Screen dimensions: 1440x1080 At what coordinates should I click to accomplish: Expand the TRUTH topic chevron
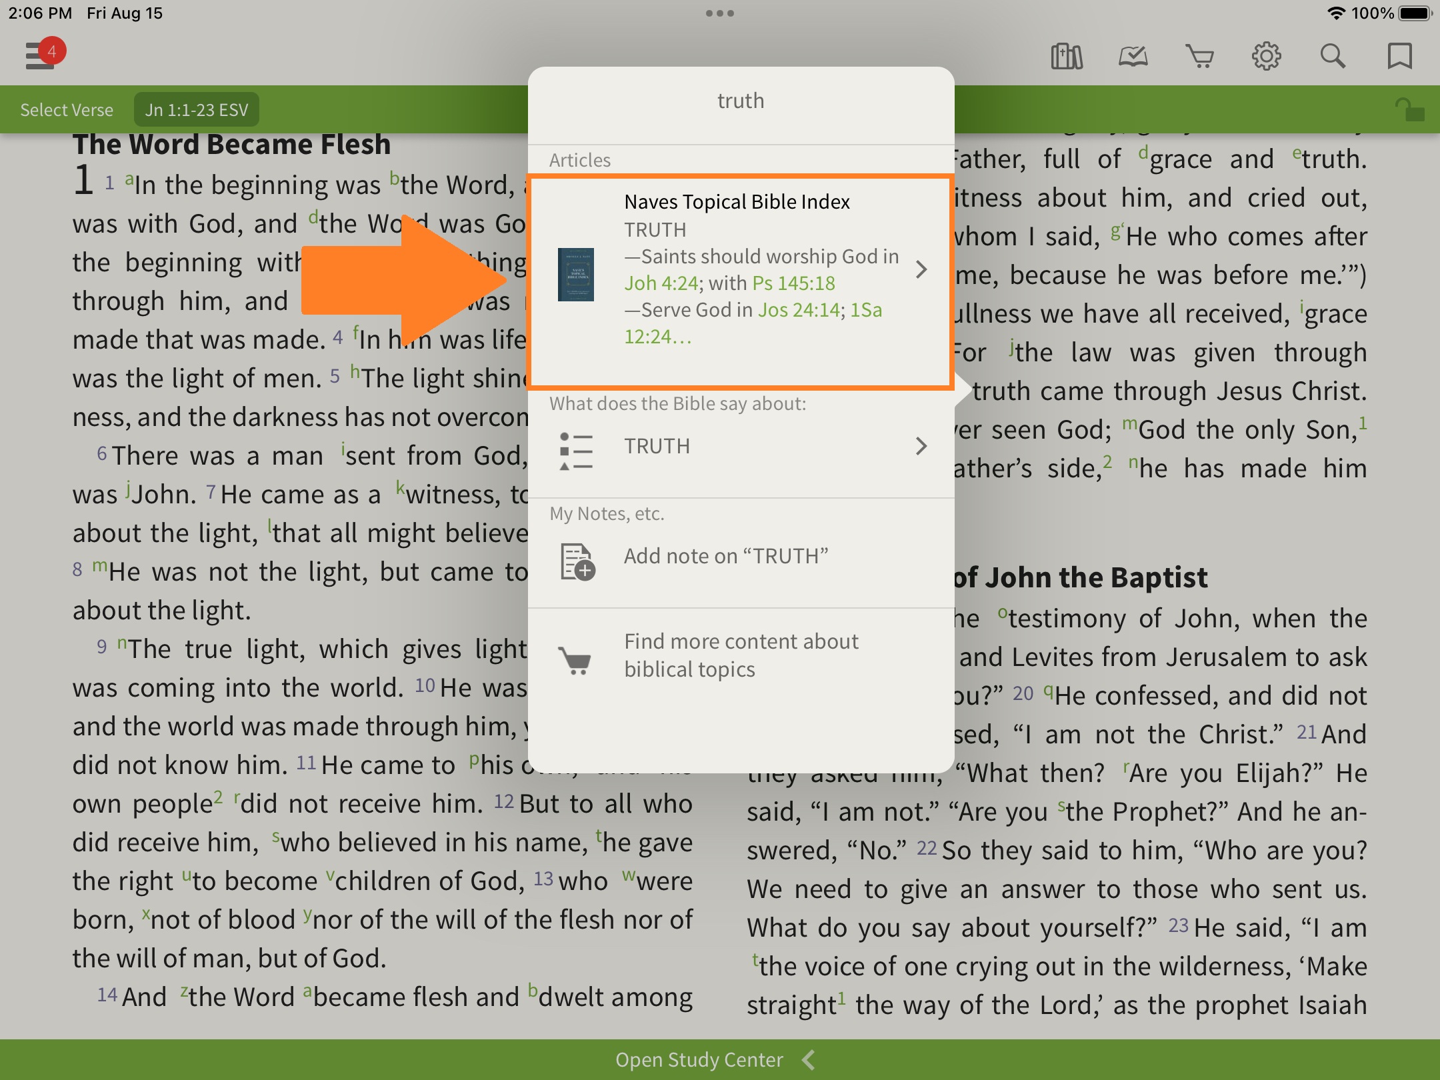[x=921, y=446]
